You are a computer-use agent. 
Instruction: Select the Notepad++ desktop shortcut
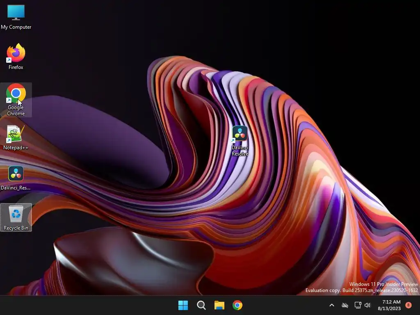[16, 138]
